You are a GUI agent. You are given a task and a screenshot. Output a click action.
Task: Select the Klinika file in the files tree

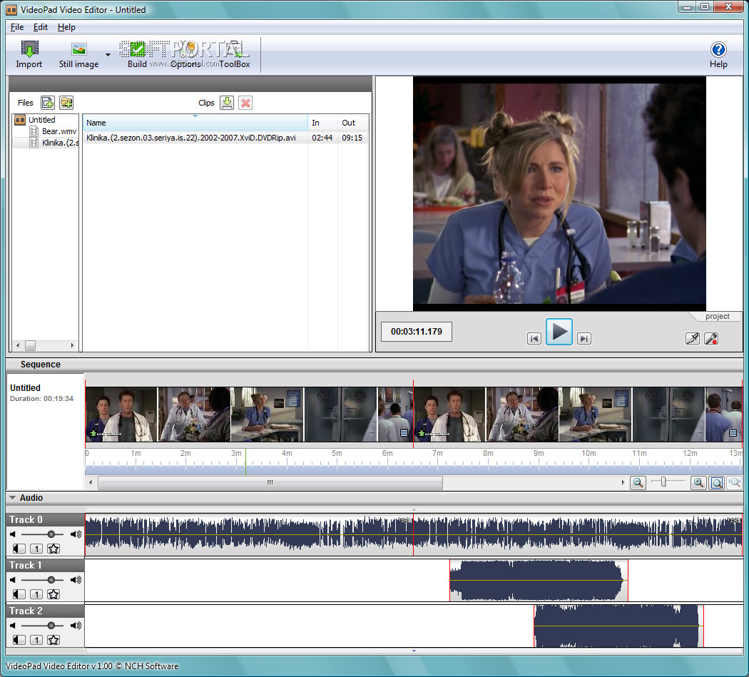(x=60, y=143)
